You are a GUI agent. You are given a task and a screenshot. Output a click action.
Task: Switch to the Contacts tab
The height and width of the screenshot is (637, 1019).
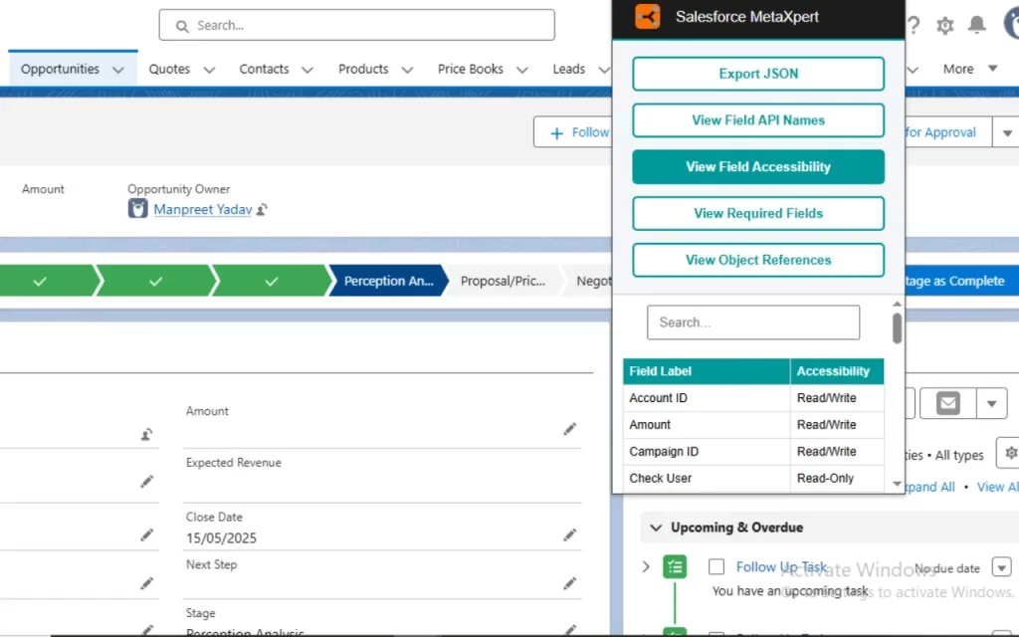(264, 69)
